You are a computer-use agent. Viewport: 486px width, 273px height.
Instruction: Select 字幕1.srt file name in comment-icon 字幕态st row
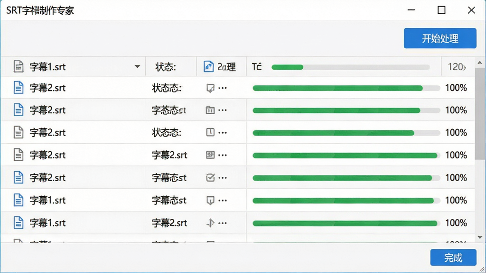[x=47, y=200]
